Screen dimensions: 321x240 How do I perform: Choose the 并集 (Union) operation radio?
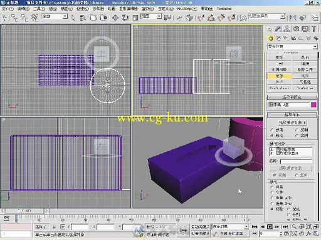tap(272, 187)
